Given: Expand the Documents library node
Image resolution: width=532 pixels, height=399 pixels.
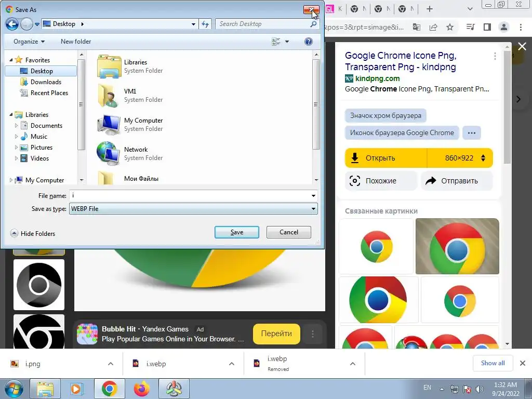Looking at the screenshot, I should point(16,125).
